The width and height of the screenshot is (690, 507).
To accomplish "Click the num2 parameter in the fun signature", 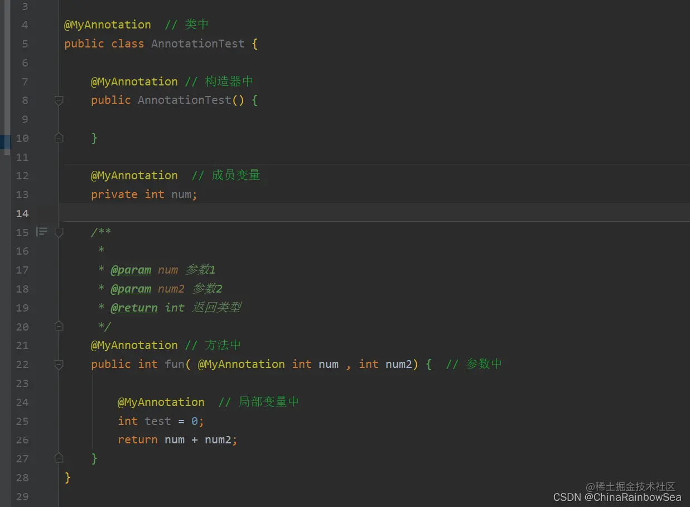I will point(399,364).
